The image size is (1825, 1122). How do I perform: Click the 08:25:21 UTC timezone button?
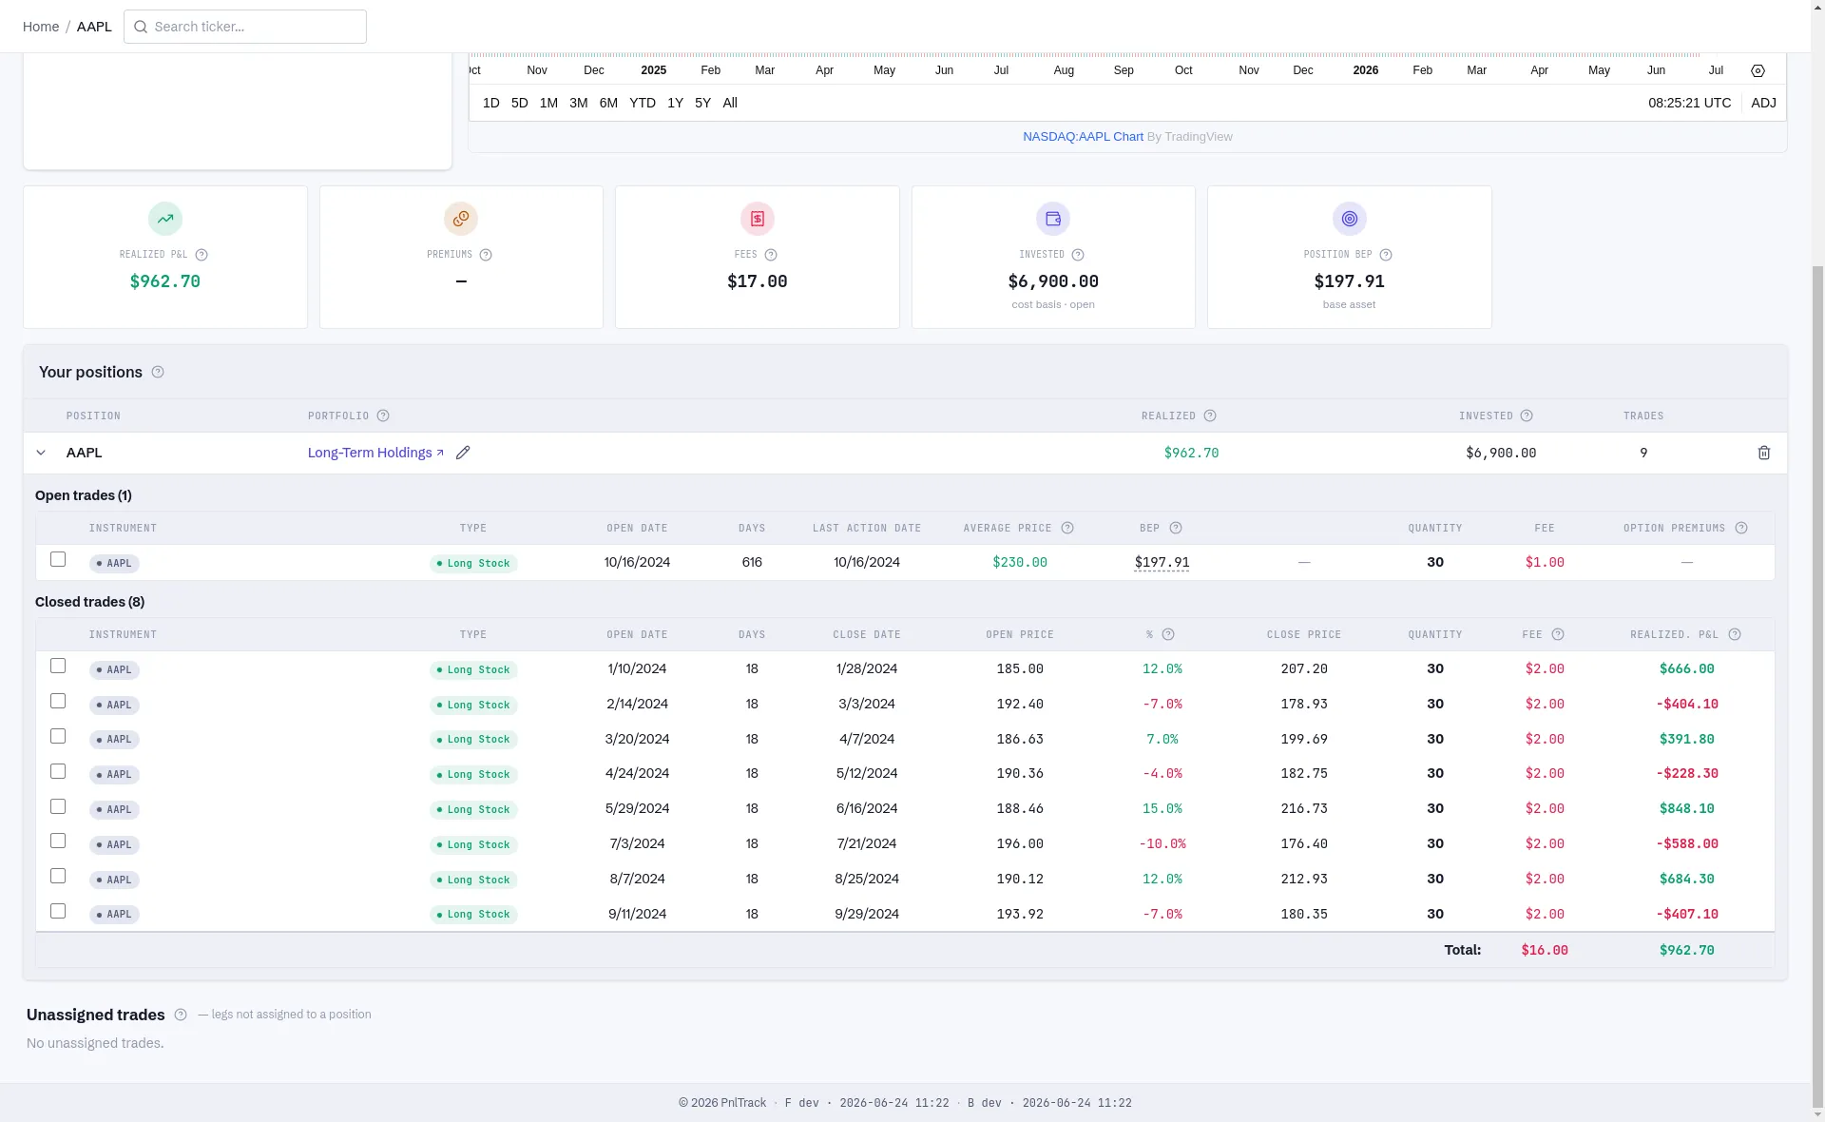click(1690, 103)
